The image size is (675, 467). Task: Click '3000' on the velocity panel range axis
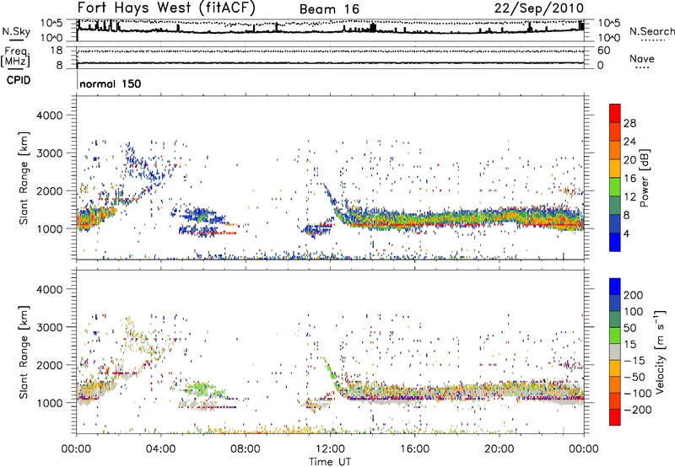pyautogui.click(x=50, y=327)
